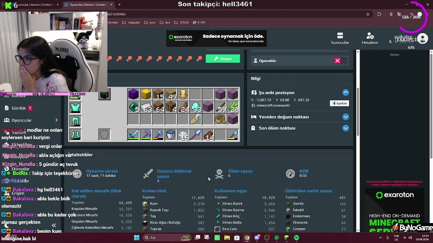Click the Enderman row

[315, 216]
